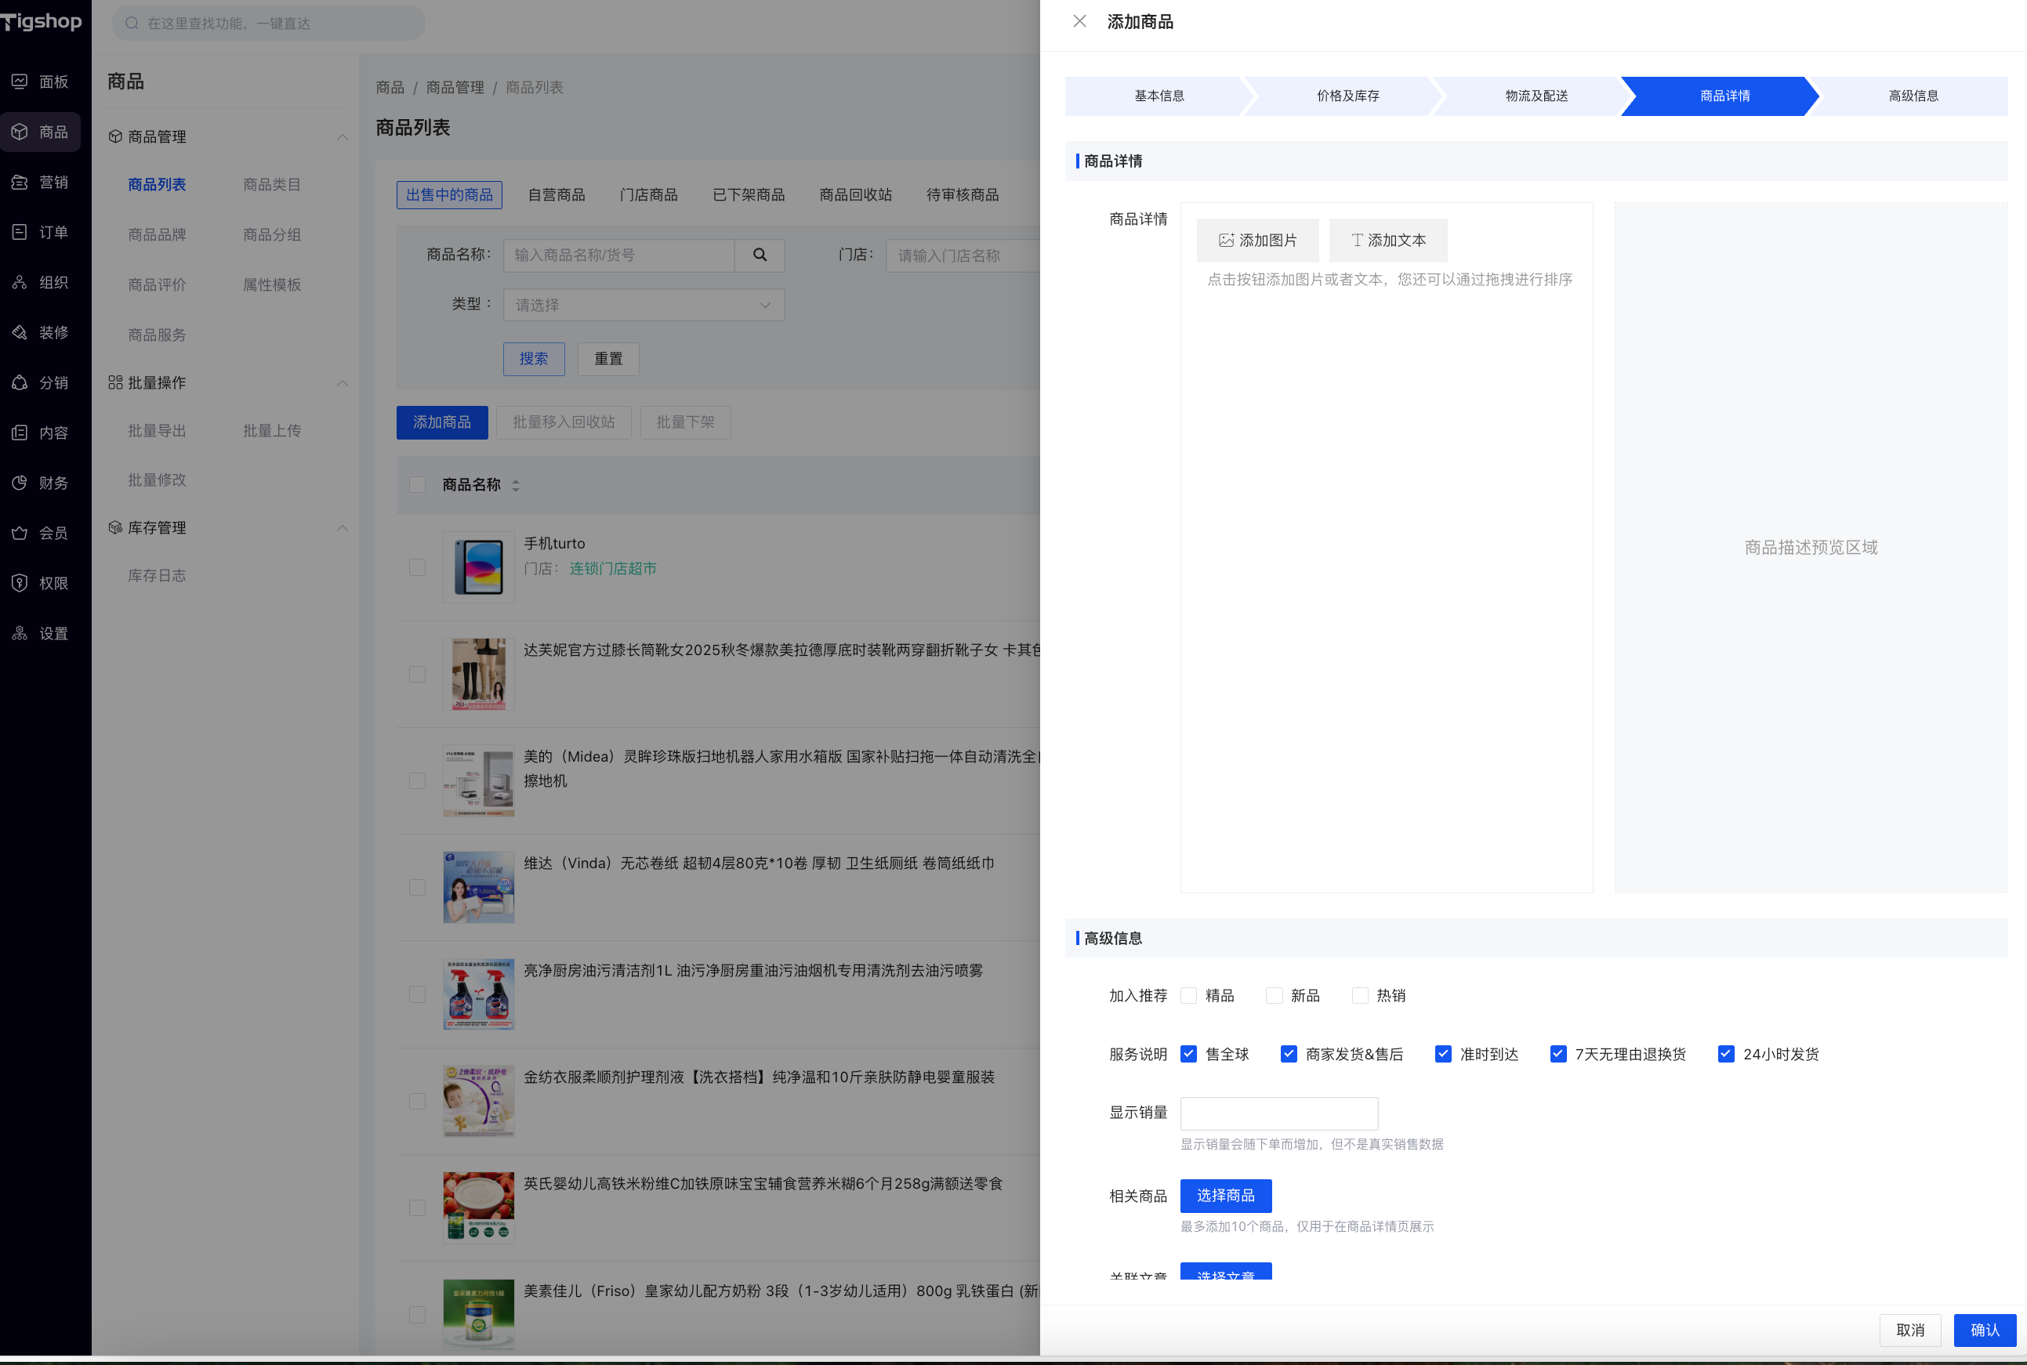
Task: Close the 添加商品 drawer with X icon
Action: pos(1079,21)
